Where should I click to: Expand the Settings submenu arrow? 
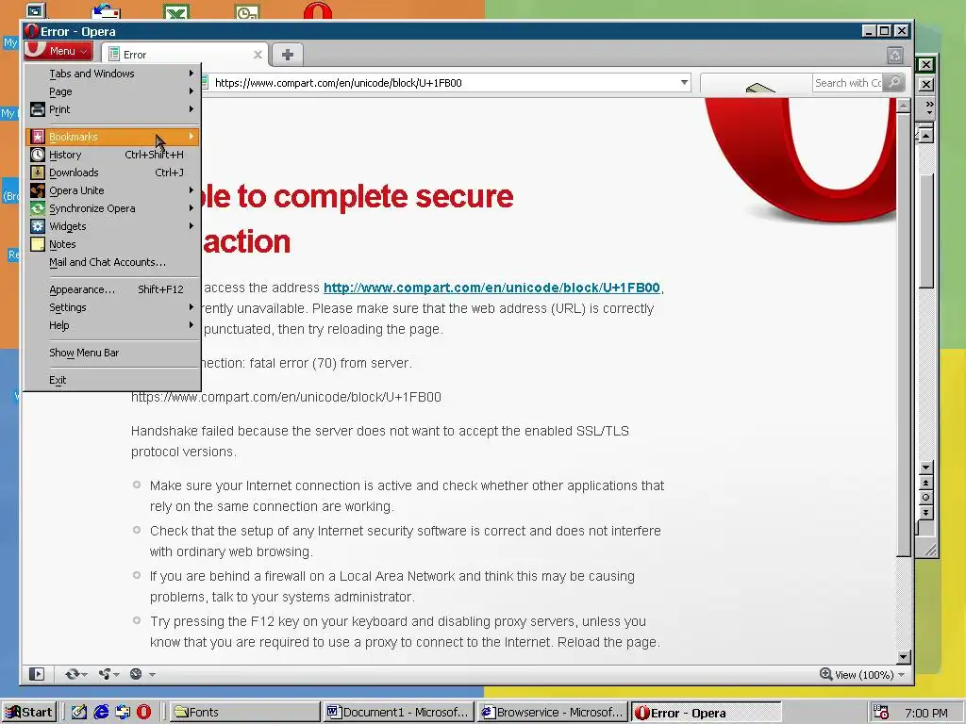[192, 306]
